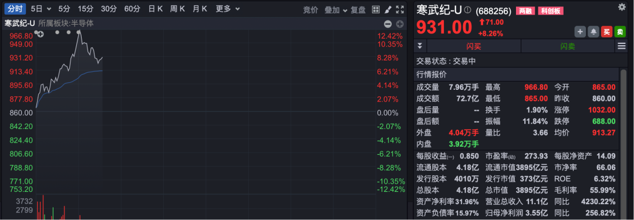Open the grid layout icon
The width and height of the screenshot is (634, 220).
[376, 10]
